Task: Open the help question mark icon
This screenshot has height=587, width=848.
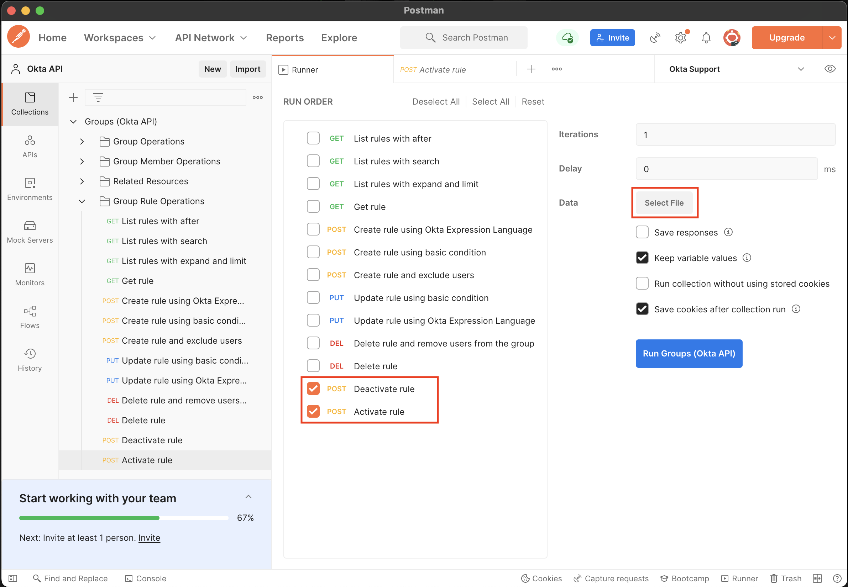Action: [837, 578]
